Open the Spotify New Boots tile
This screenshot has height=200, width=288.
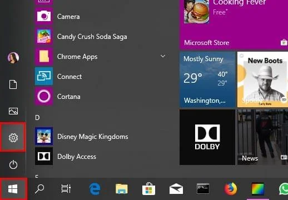tap(262, 79)
